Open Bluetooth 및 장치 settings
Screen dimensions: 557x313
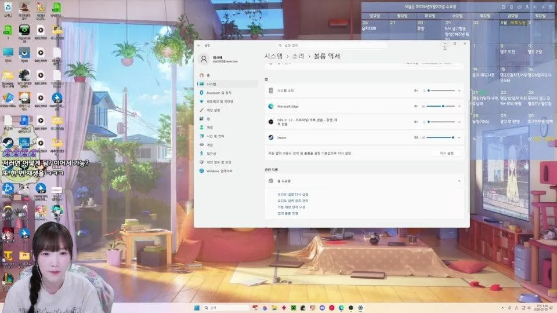227,93
